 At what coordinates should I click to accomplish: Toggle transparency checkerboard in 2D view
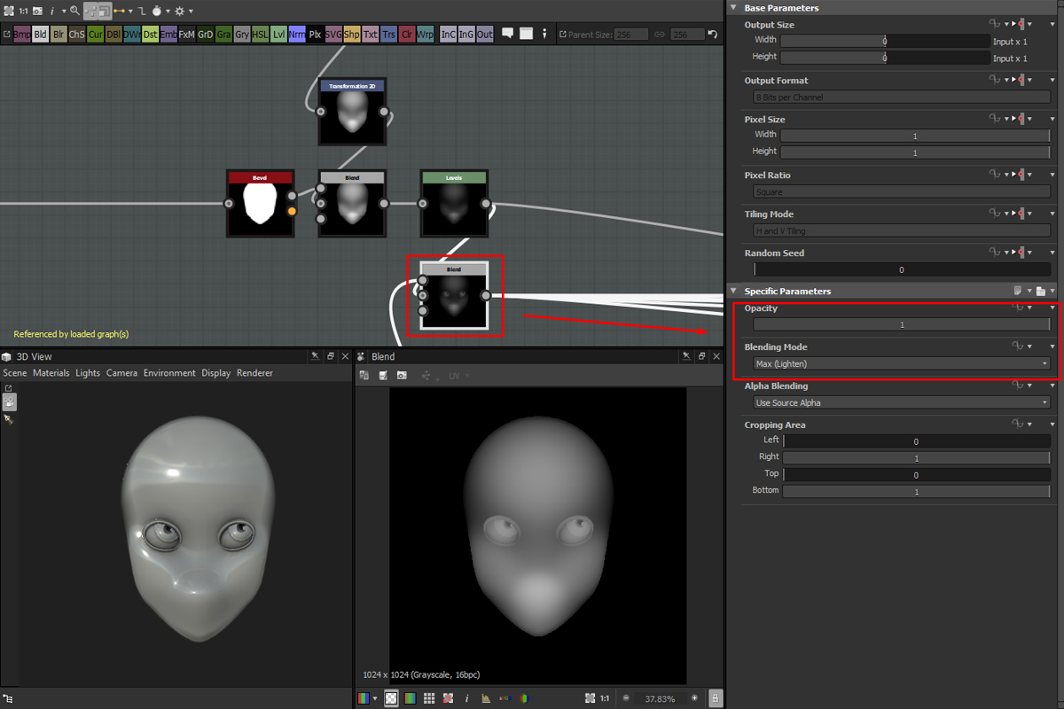(391, 698)
